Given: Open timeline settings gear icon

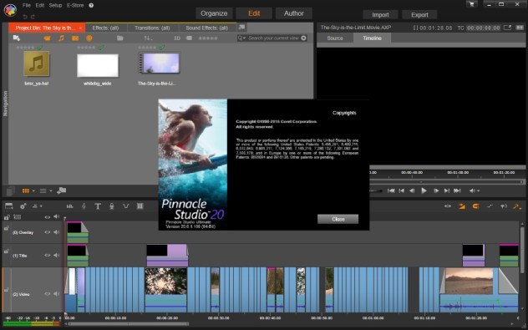Looking at the screenshot, I should coord(23,206).
